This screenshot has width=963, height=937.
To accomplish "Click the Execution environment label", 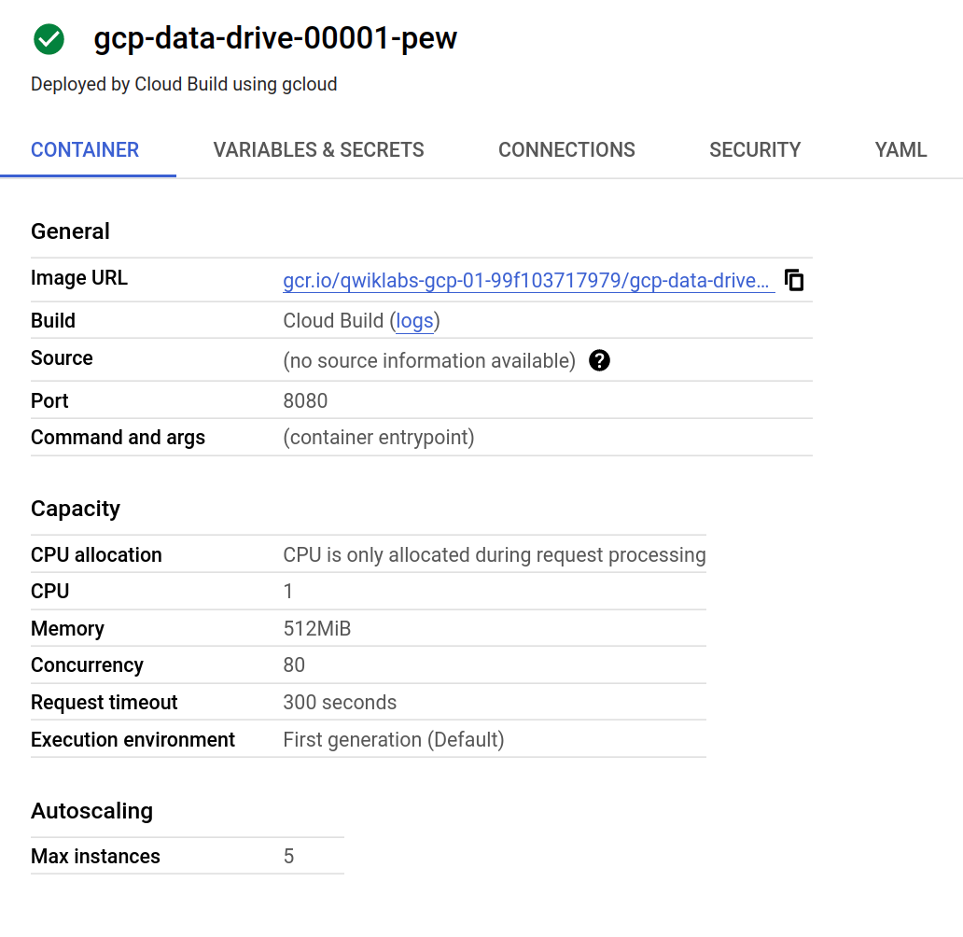I will [x=133, y=740].
